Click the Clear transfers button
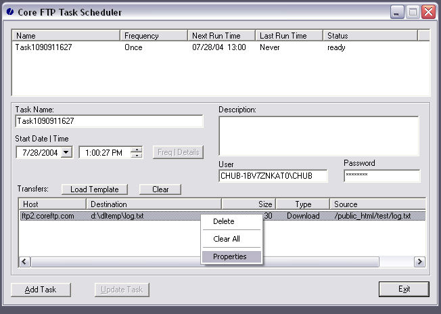This screenshot has height=314, width=441. click(x=160, y=189)
